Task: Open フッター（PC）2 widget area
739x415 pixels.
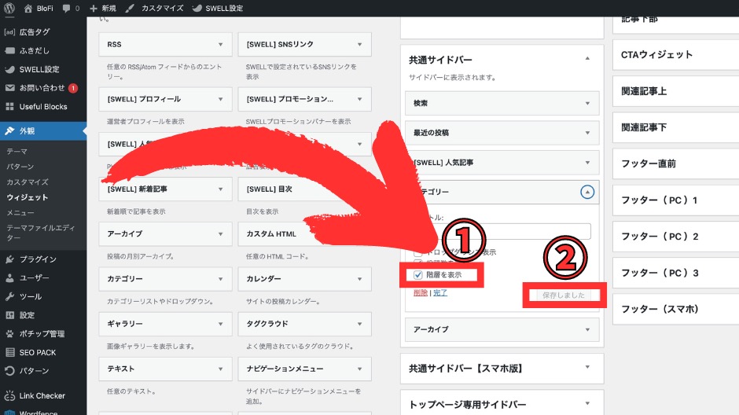Action: point(676,237)
